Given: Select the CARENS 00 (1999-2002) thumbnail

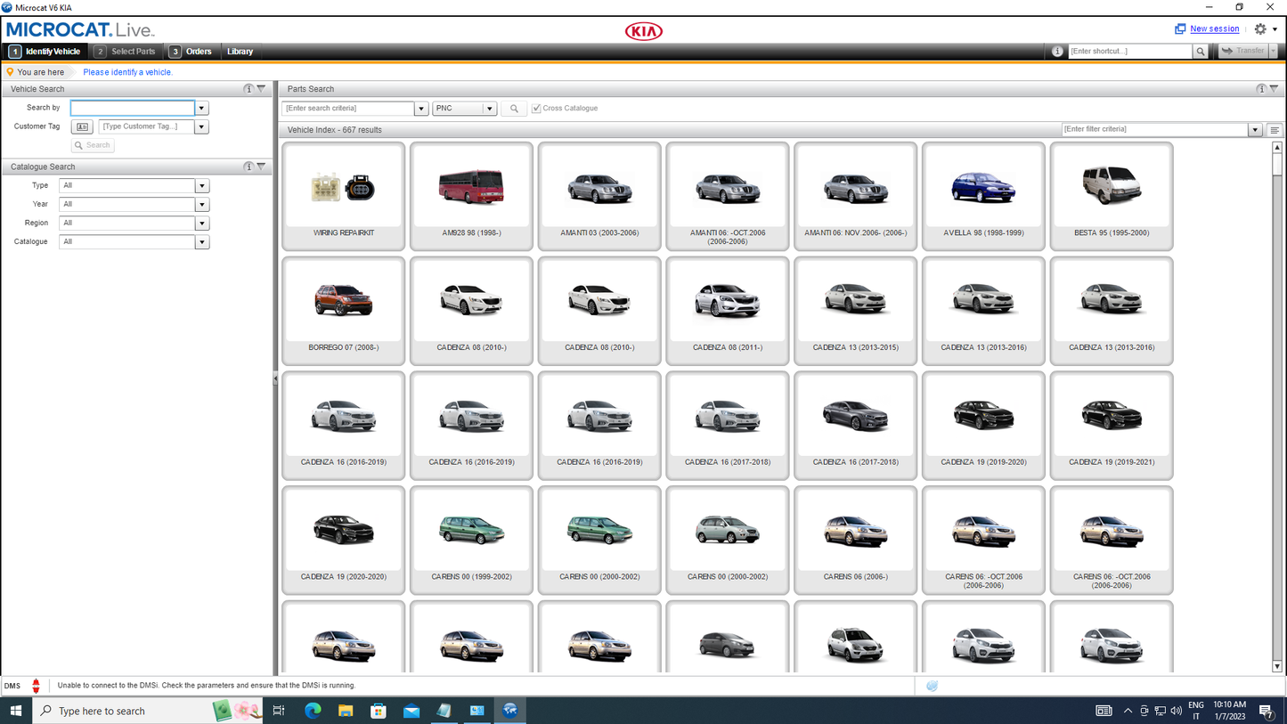Looking at the screenshot, I should tap(471, 540).
